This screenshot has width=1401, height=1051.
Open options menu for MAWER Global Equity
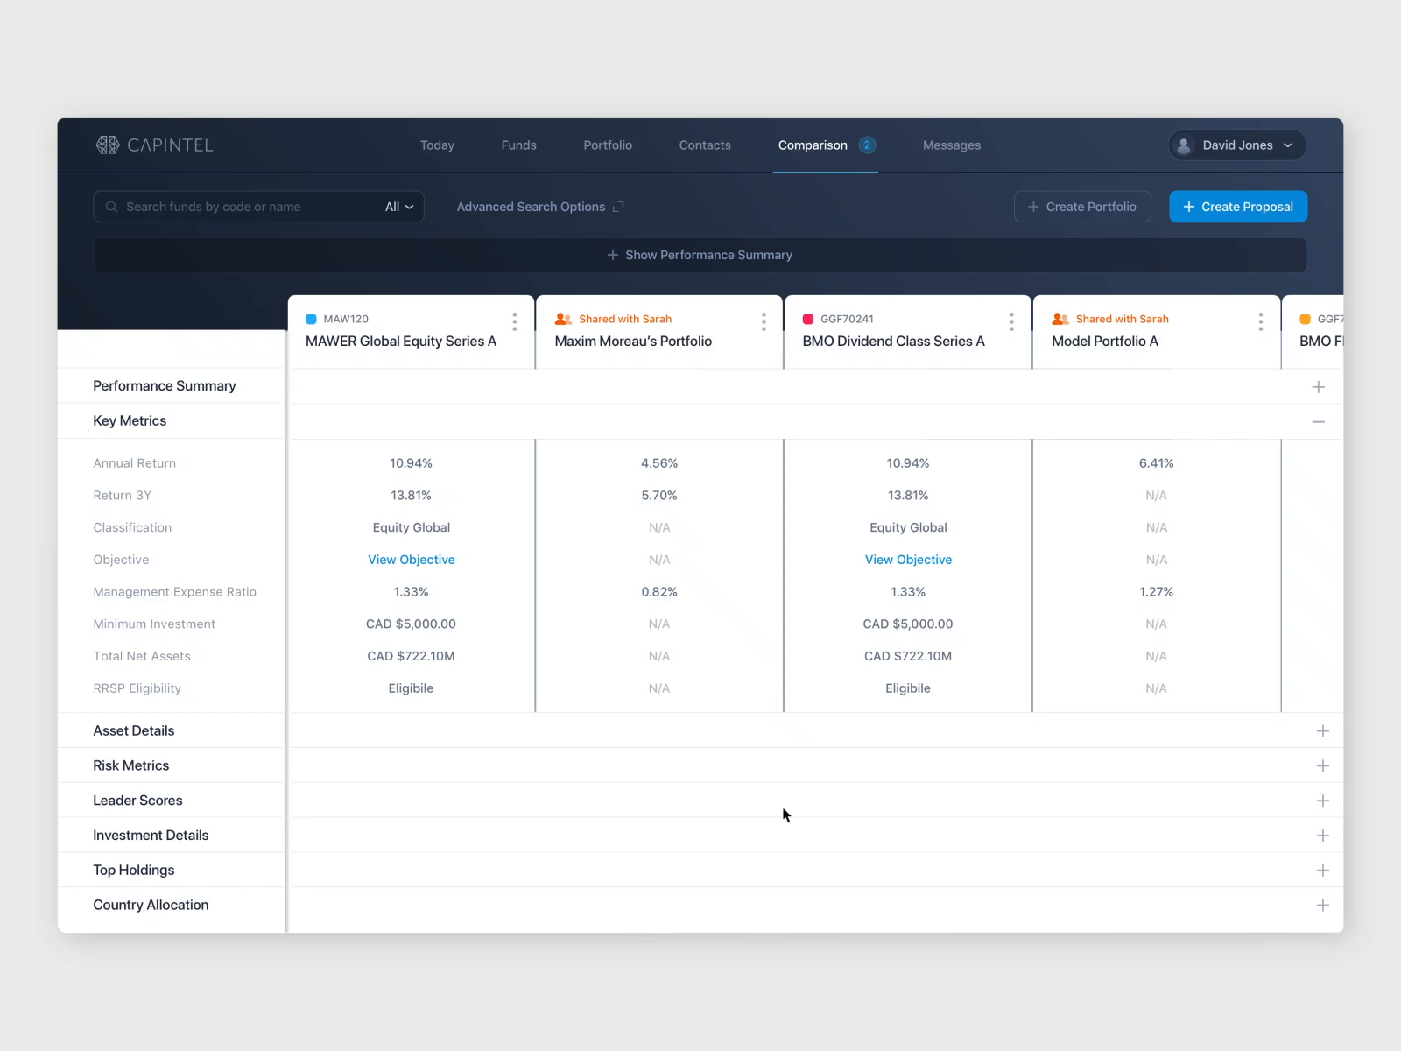(x=514, y=321)
